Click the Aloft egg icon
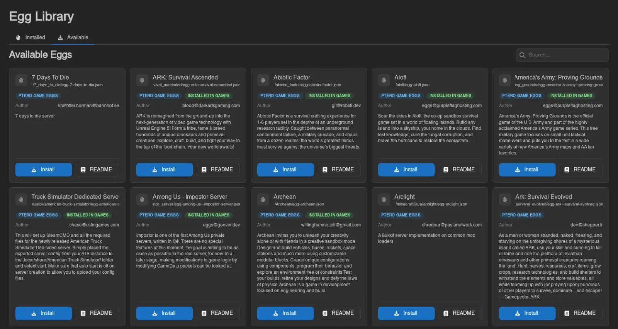 click(384, 80)
